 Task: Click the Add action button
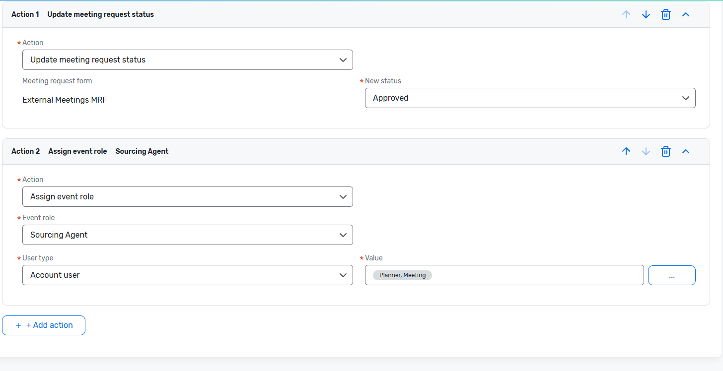click(44, 325)
